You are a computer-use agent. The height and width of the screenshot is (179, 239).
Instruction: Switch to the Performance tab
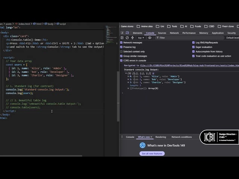189,33
